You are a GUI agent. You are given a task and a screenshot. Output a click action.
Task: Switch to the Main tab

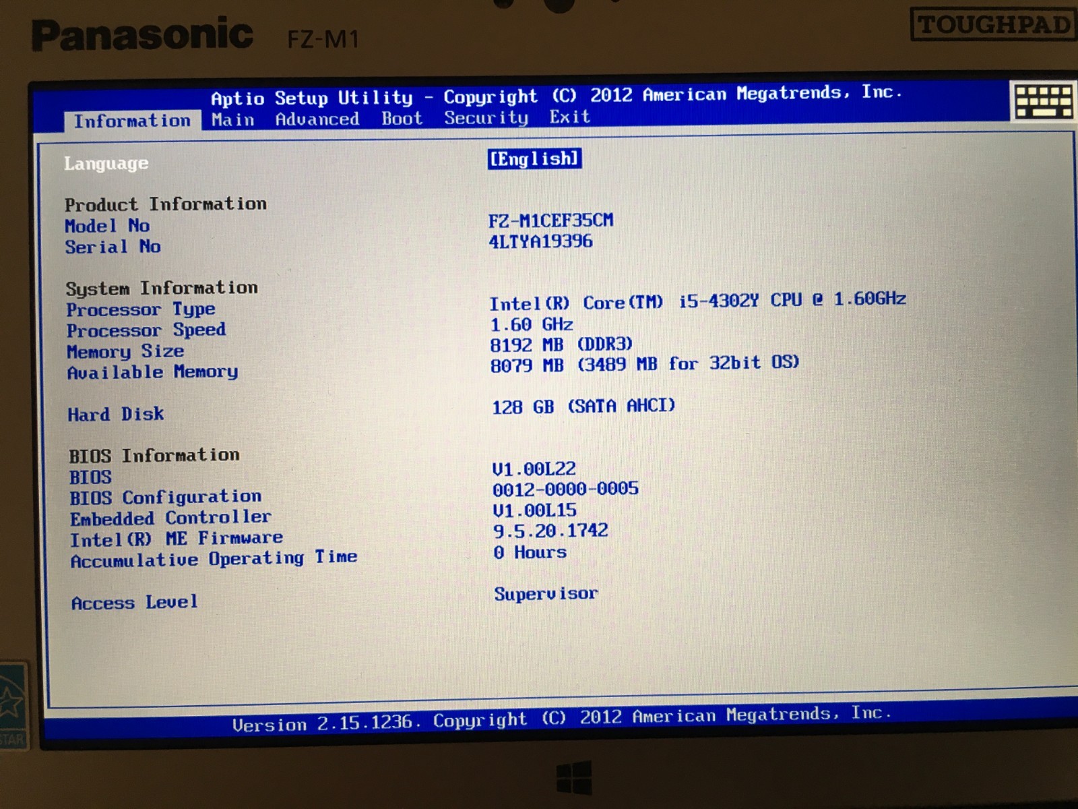(233, 120)
